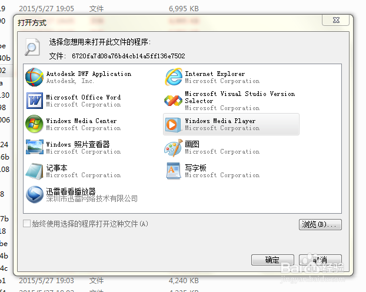Select the '写字板' program name
This screenshot has width=366, height=292.
[x=195, y=168]
